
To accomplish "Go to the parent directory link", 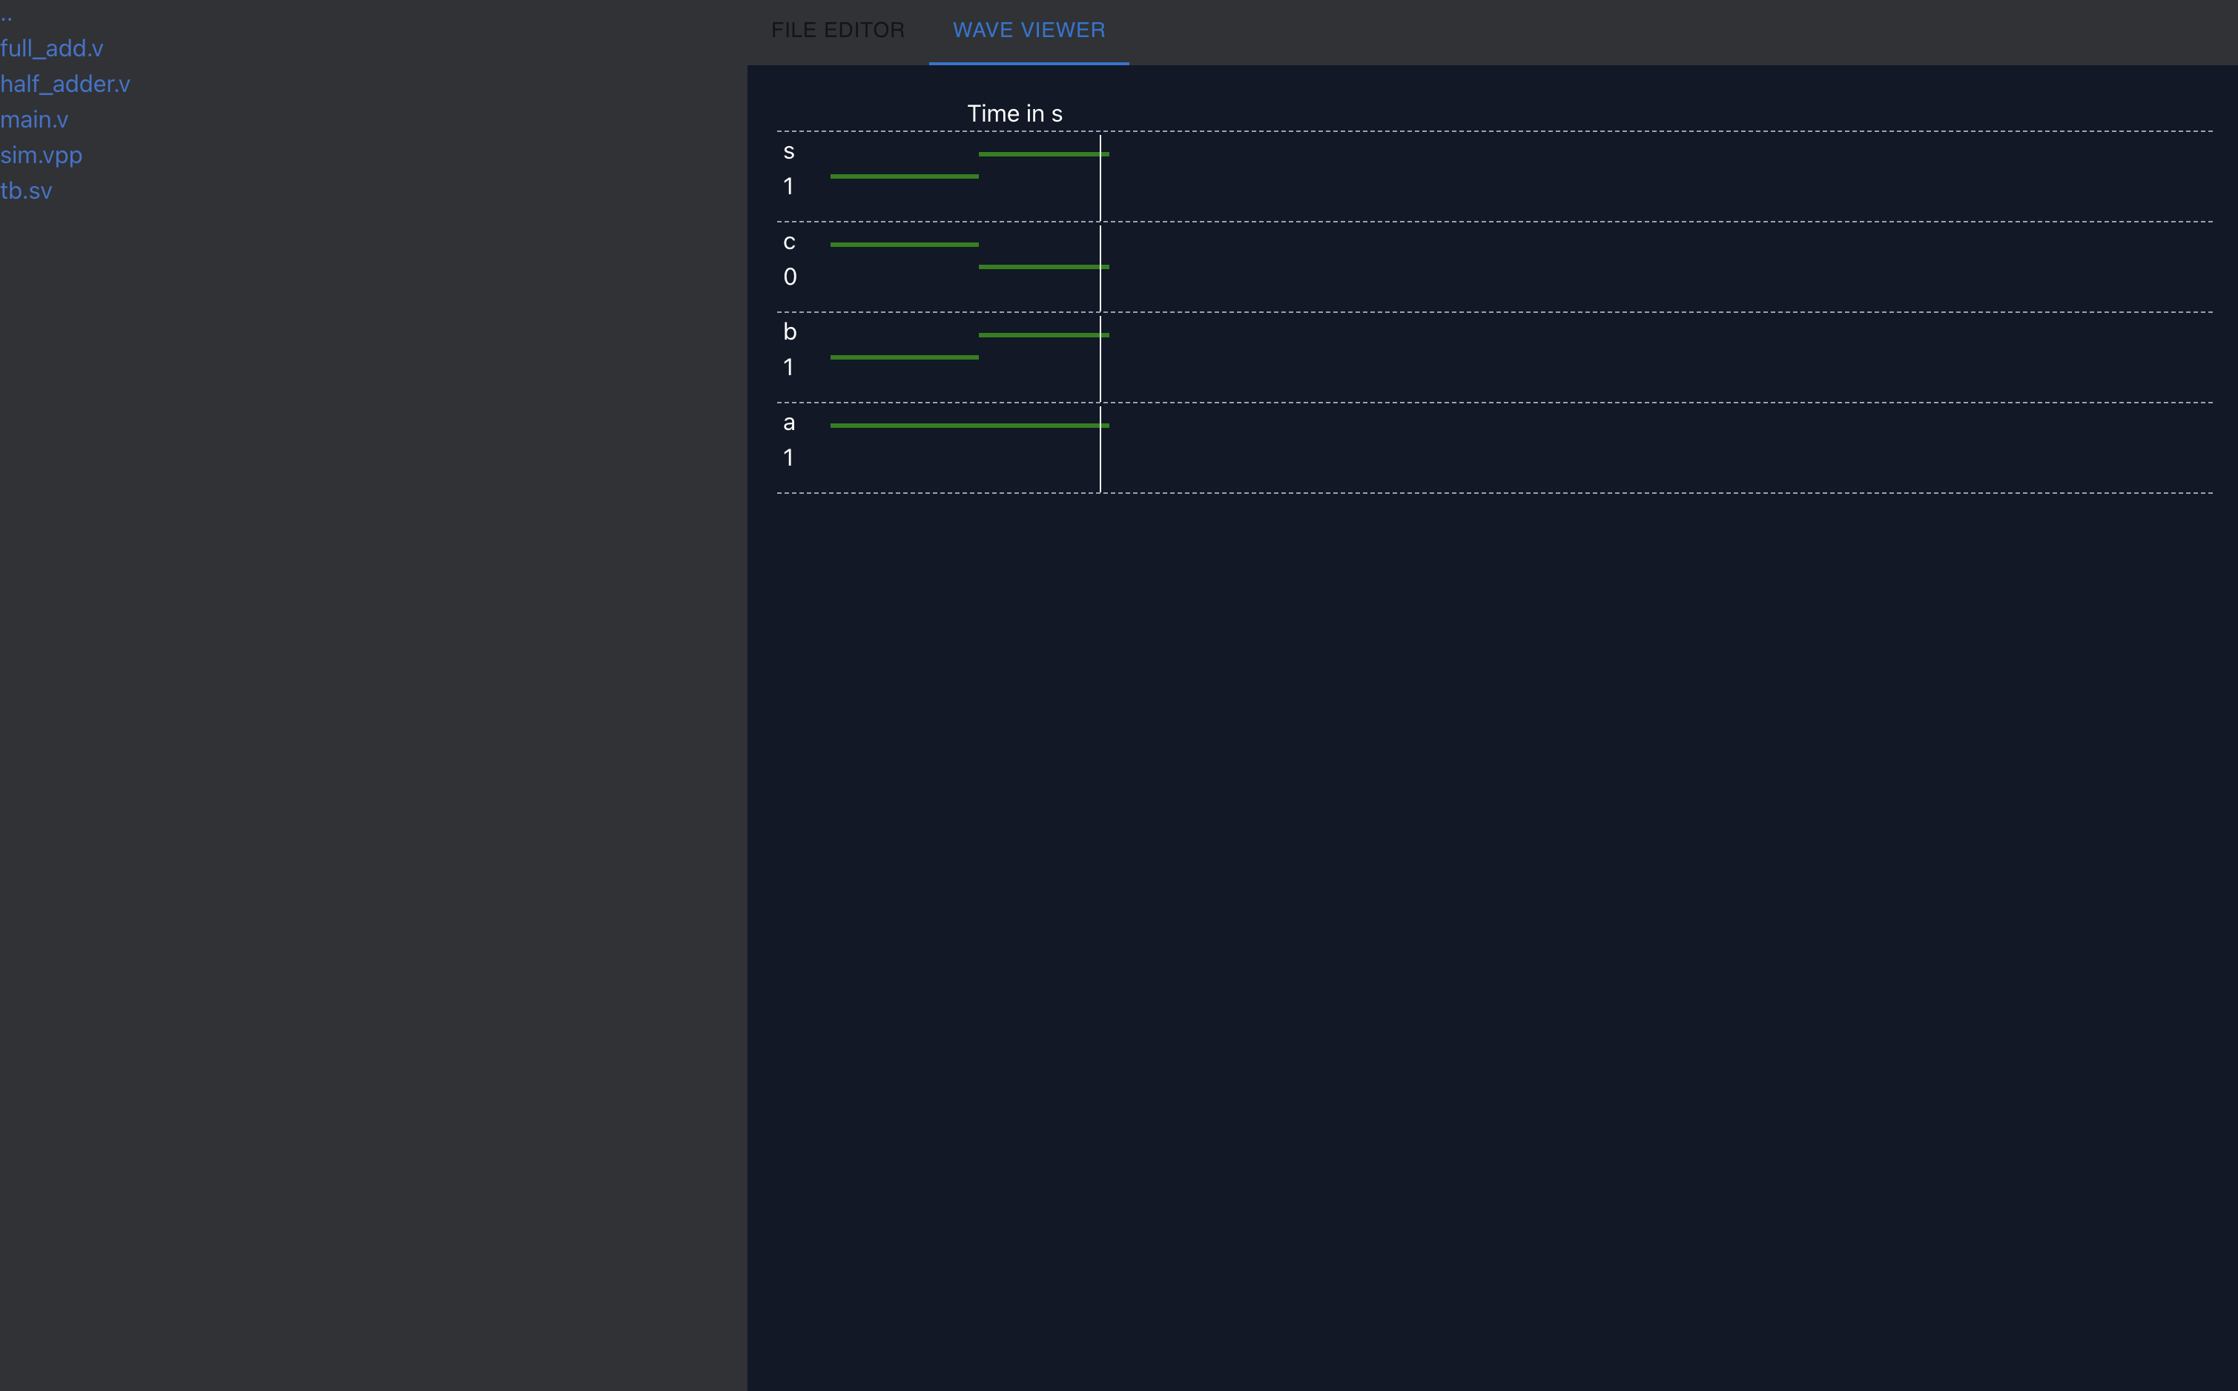I will tap(7, 16).
